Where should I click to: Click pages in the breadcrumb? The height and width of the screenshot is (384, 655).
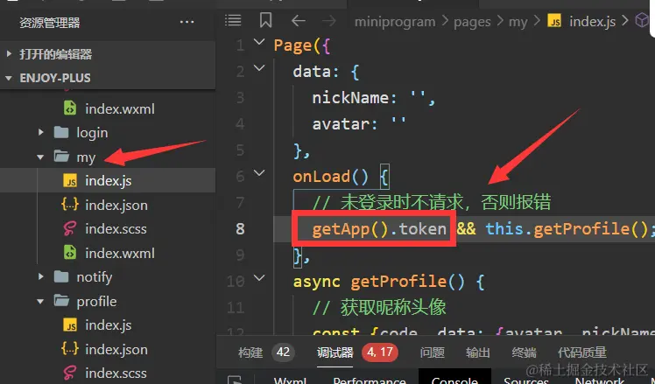[x=472, y=22]
